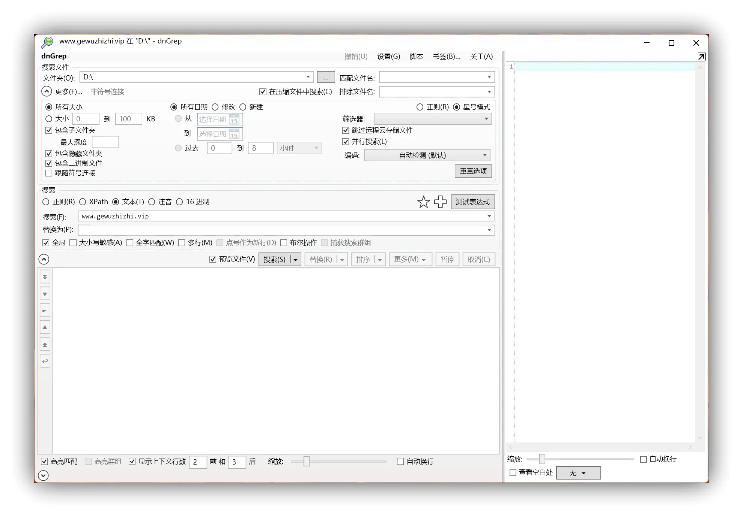
Task: Select file pattern 'Regex(R)' radio
Action: pyautogui.click(x=420, y=107)
